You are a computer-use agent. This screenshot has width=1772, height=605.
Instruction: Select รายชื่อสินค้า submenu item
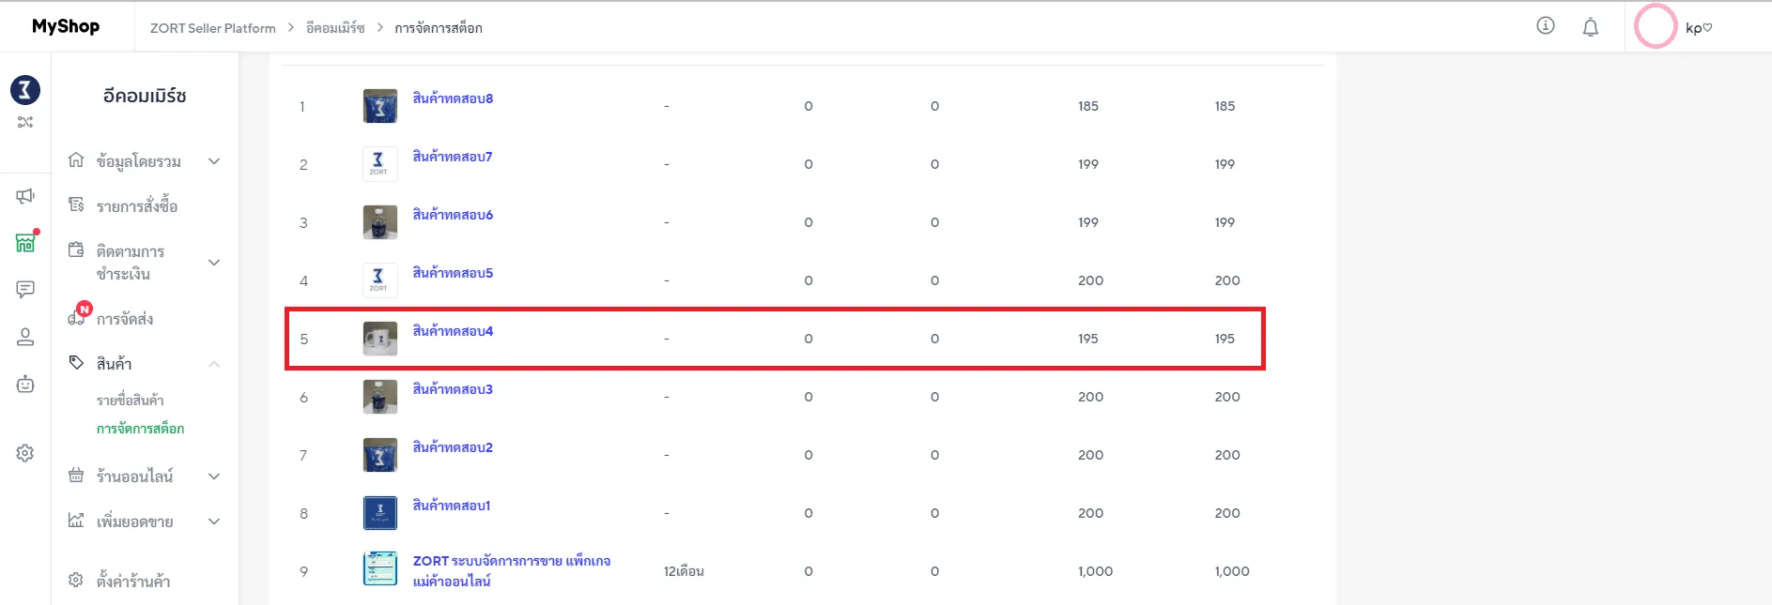point(130,401)
